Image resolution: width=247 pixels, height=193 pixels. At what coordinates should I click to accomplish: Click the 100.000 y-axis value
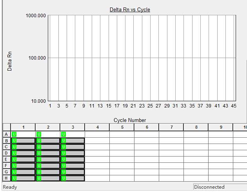point(37,58)
